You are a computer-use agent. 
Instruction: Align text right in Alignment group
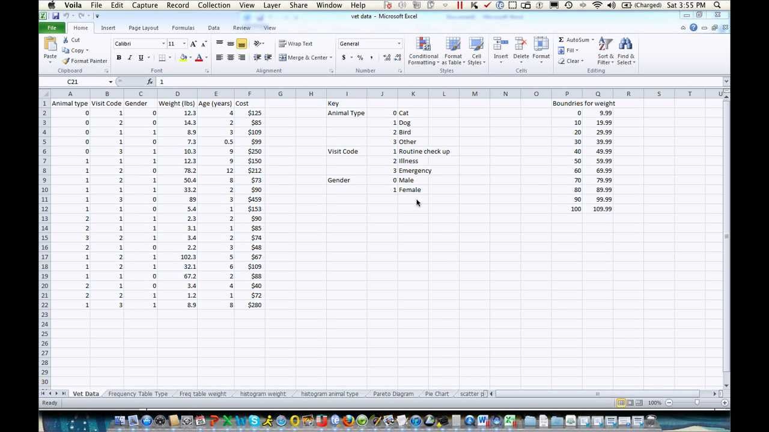(x=242, y=58)
